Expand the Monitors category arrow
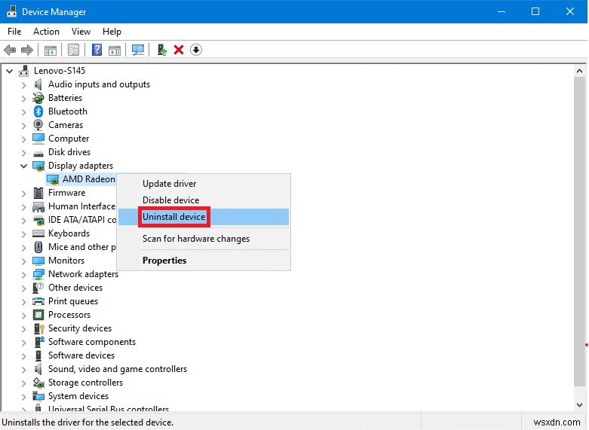Image resolution: width=589 pixels, height=430 pixels. click(23, 261)
